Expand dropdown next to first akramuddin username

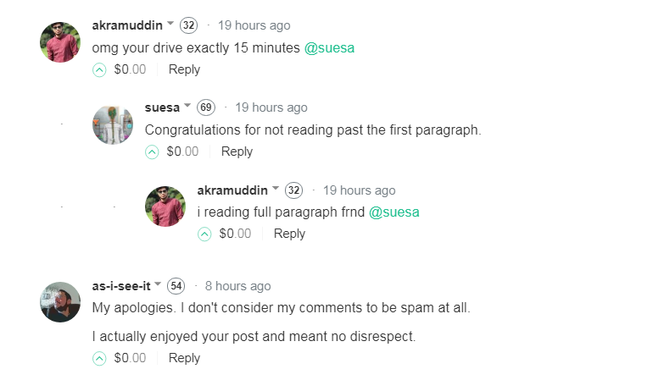[170, 25]
